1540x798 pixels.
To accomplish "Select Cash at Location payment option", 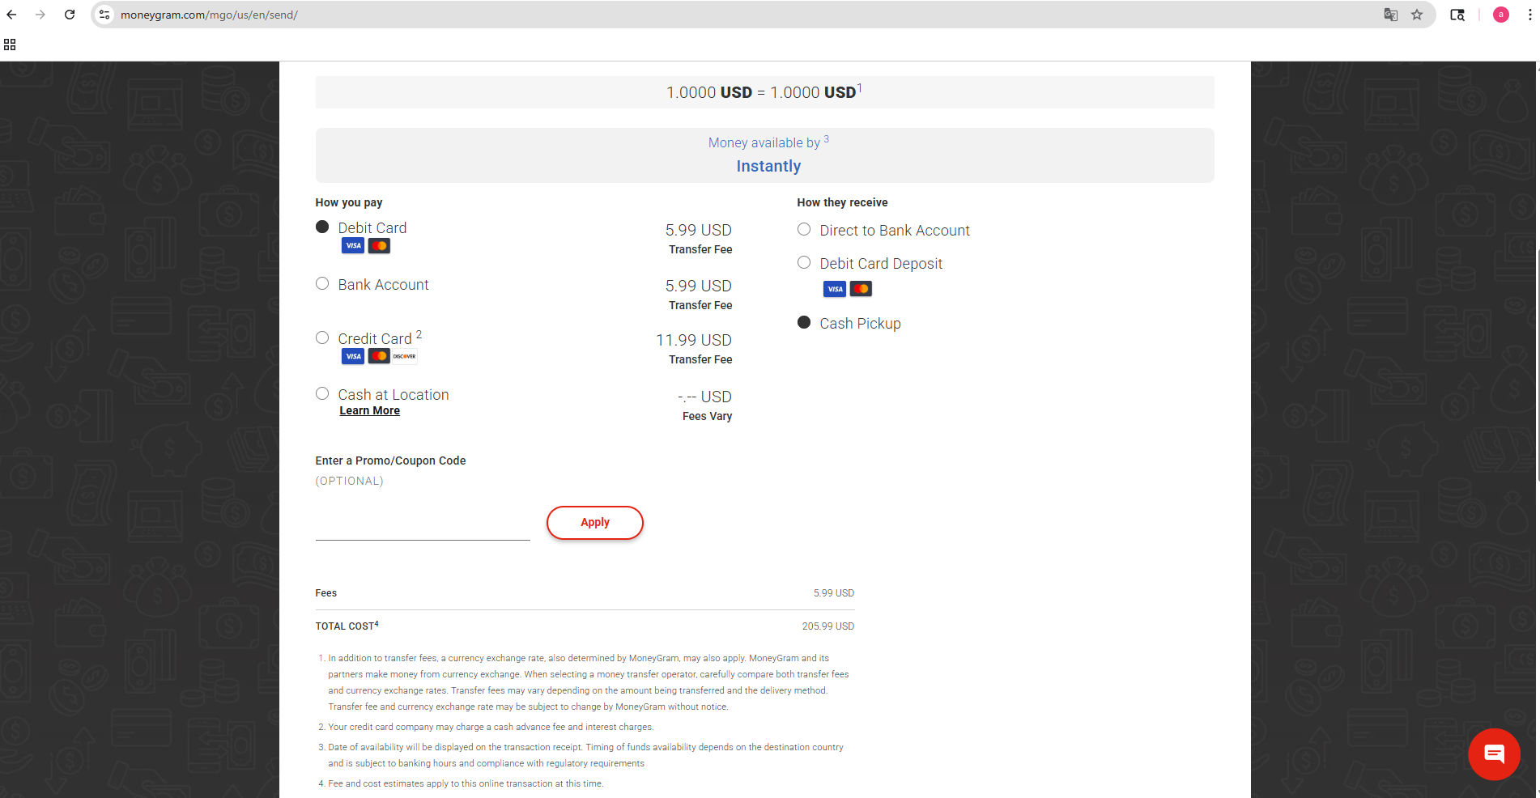I will click(322, 394).
